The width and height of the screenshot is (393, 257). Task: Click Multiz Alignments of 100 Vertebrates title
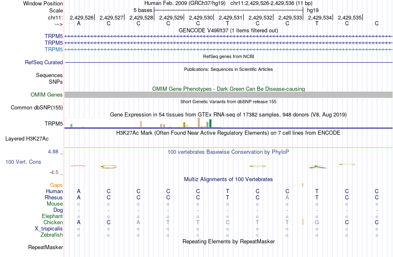(x=228, y=179)
